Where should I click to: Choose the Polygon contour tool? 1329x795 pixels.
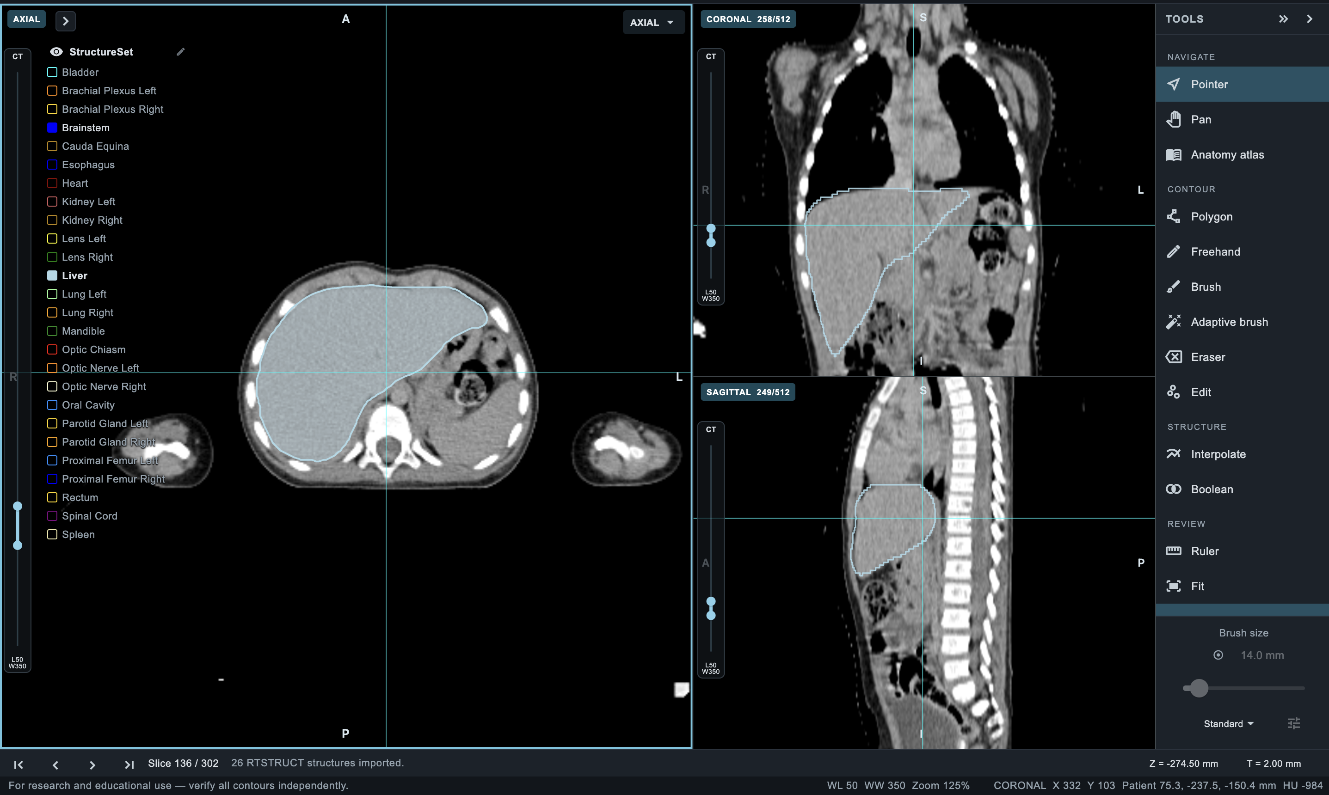click(x=1242, y=216)
